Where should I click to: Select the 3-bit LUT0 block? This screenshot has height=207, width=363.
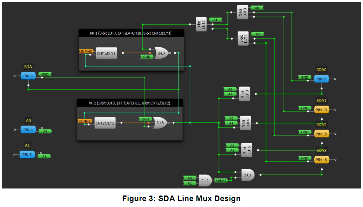(x=242, y=12)
